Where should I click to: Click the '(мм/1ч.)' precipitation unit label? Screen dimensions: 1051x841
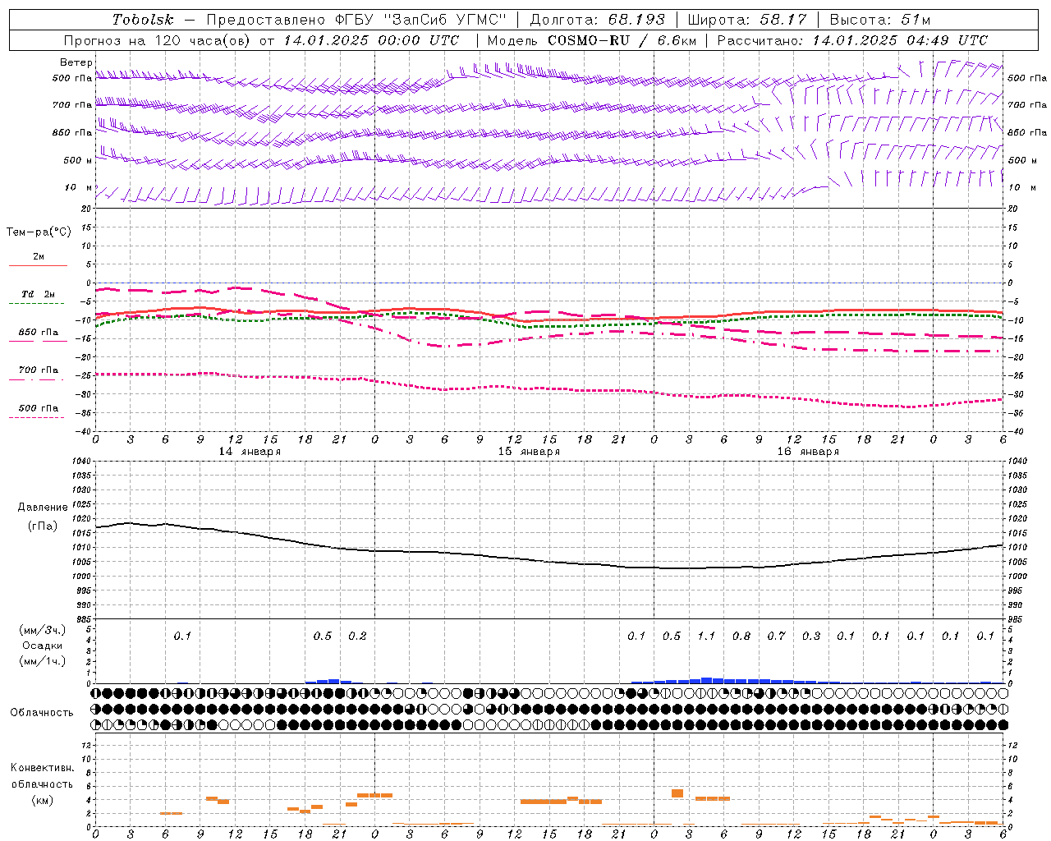pyautogui.click(x=43, y=661)
